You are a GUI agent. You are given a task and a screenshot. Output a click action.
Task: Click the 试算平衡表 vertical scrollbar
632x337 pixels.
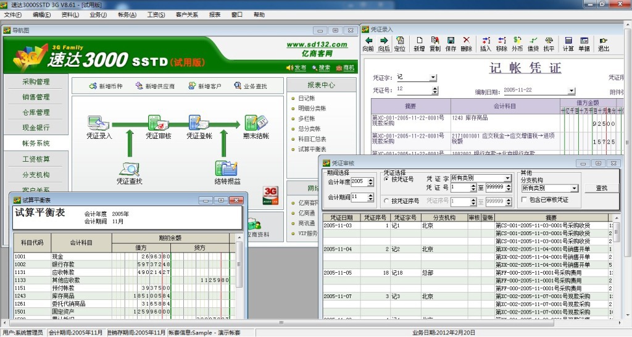tap(239, 276)
